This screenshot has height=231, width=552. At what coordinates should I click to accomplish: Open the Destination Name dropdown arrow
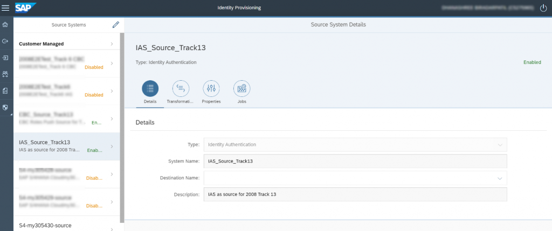point(500,178)
